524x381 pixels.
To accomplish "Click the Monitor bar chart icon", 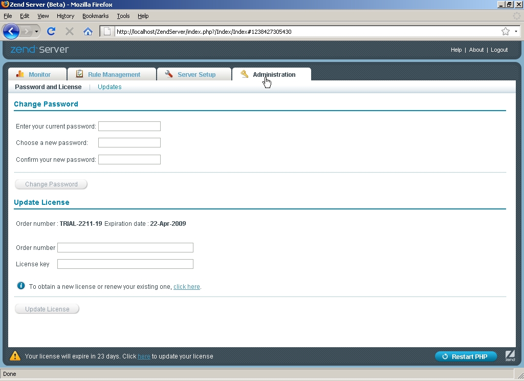I will point(20,74).
